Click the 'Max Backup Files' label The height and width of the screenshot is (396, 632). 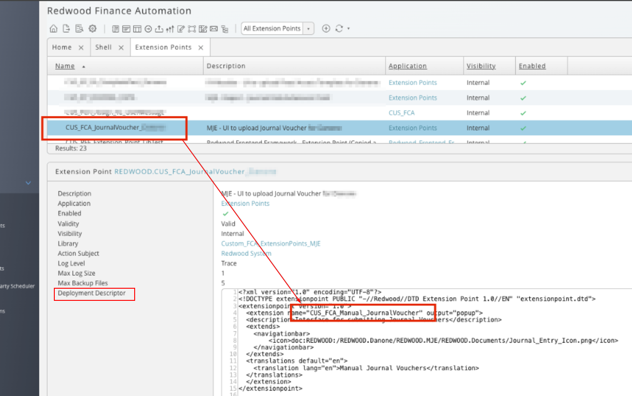tap(83, 283)
